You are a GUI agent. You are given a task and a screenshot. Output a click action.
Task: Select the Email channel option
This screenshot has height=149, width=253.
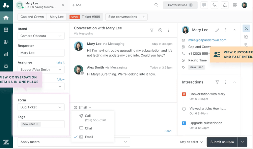[x=89, y=137]
